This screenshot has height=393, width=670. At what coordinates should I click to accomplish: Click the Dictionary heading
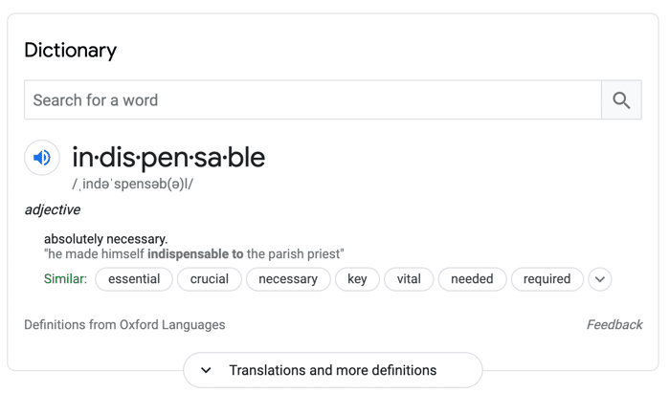71,51
